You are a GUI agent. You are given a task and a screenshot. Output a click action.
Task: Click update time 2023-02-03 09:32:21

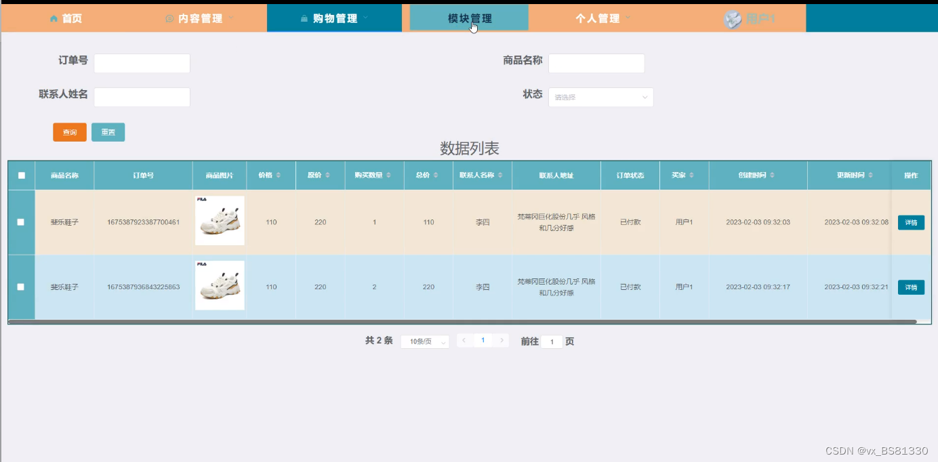pos(856,287)
